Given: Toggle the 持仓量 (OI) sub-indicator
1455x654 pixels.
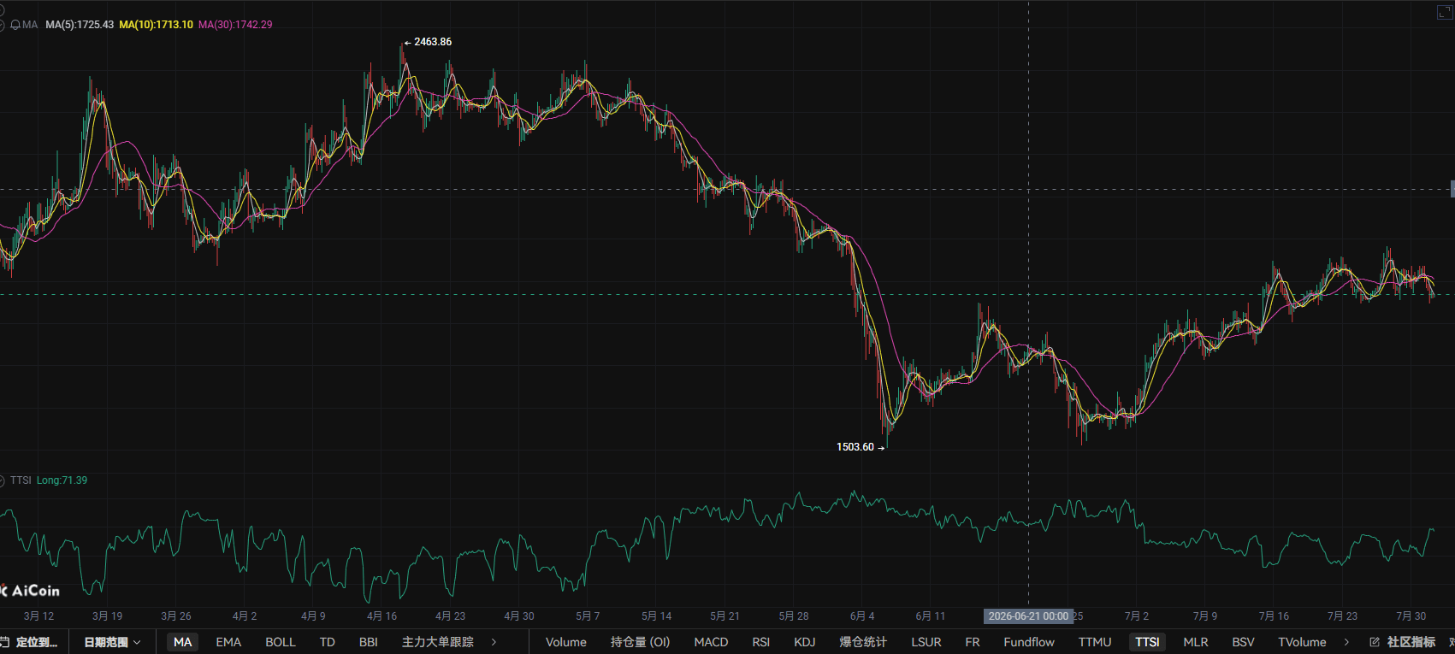Looking at the screenshot, I should pos(640,642).
